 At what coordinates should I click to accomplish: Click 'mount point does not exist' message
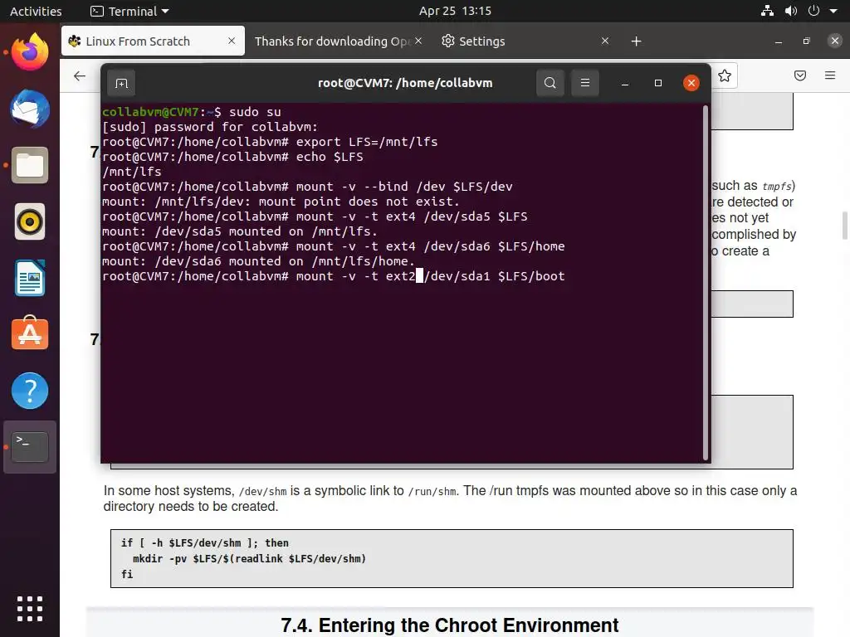(x=281, y=202)
